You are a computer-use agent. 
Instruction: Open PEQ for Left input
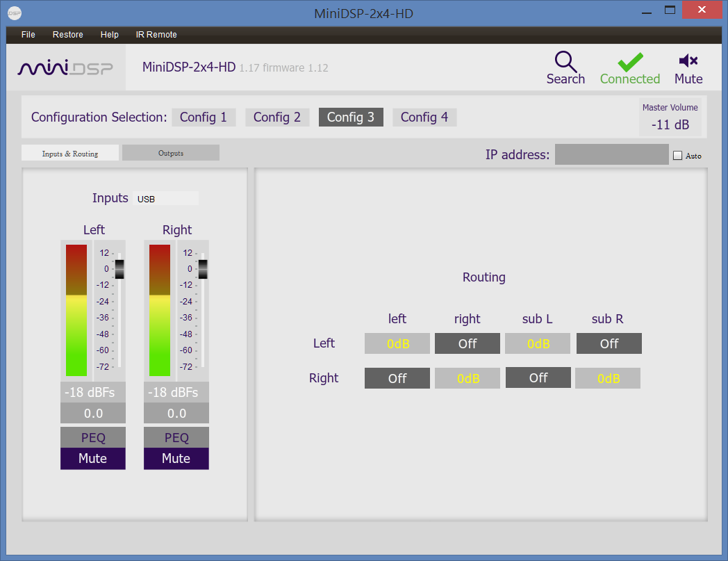coord(93,437)
